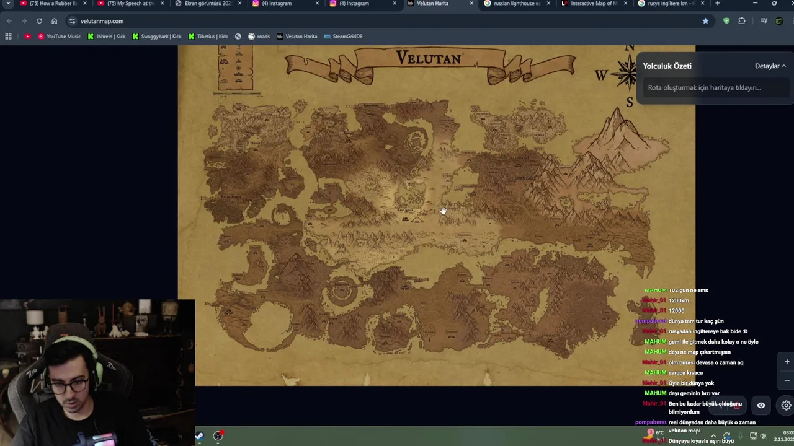Zoom out with the map minus button

(787, 380)
